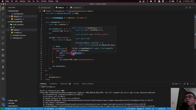Viewport: 196px width, 110px height.
Task: Open Explorer panel ellipsis menu
Action: point(34,8)
